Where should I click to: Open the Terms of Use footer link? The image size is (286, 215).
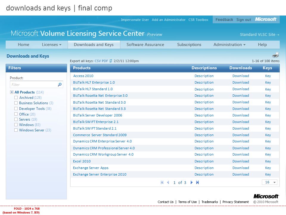(x=187, y=202)
